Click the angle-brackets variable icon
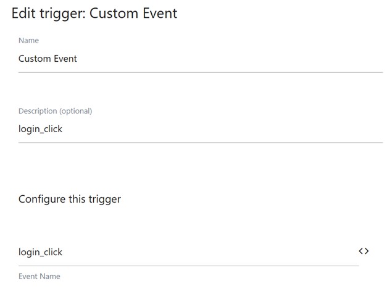This screenshot has height=299, width=387. [x=364, y=251]
